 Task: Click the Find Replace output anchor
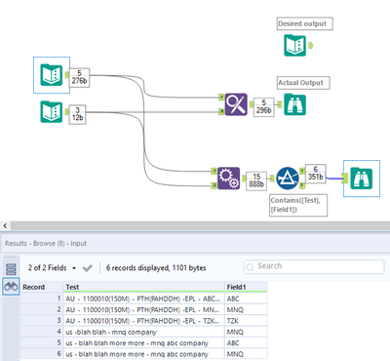(252, 104)
